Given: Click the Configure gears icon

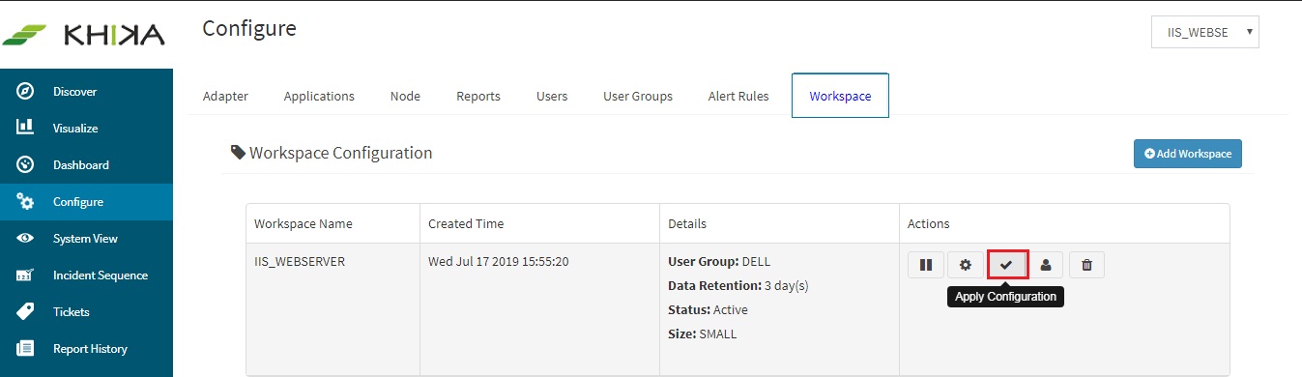Looking at the screenshot, I should tap(26, 202).
